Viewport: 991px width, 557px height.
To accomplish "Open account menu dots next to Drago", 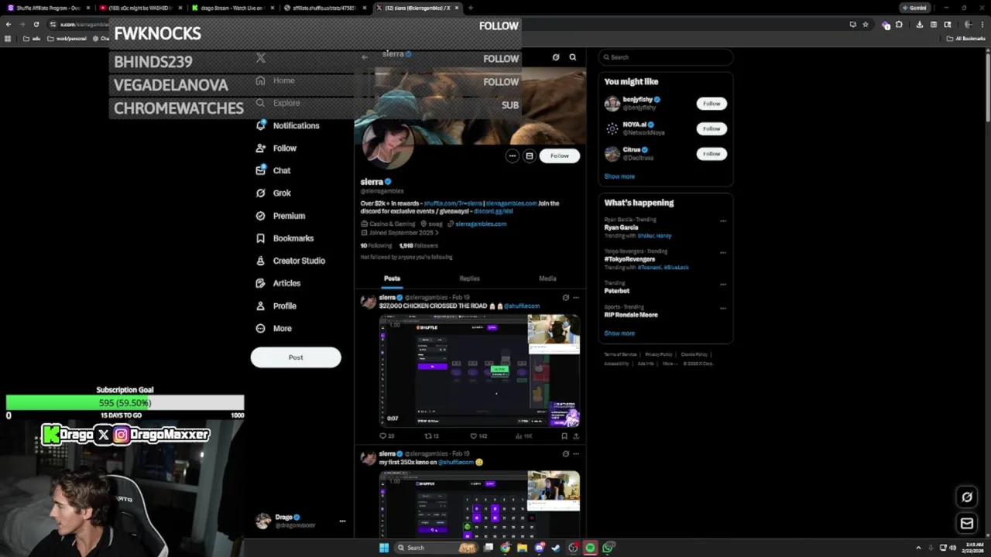I will click(x=342, y=521).
